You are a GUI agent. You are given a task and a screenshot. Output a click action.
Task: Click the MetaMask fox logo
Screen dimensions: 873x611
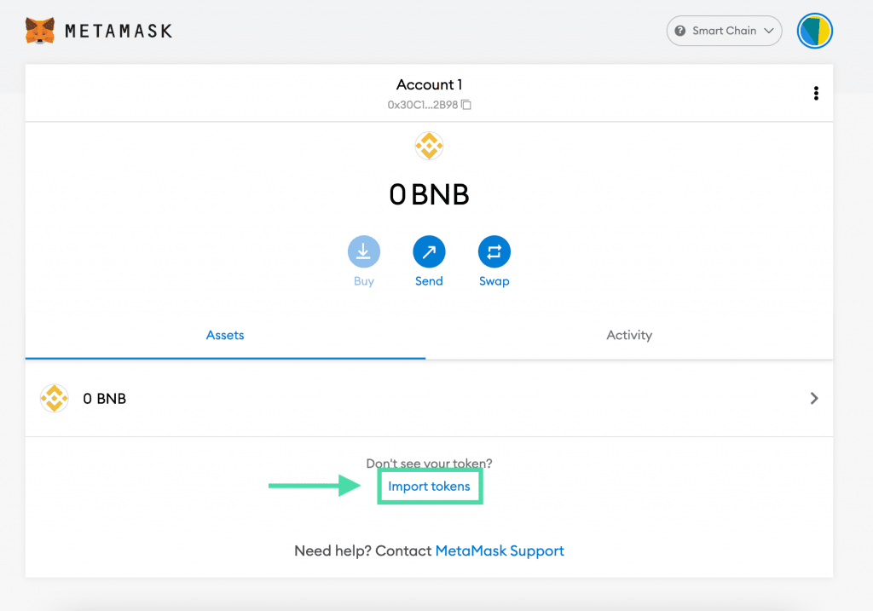pyautogui.click(x=40, y=30)
